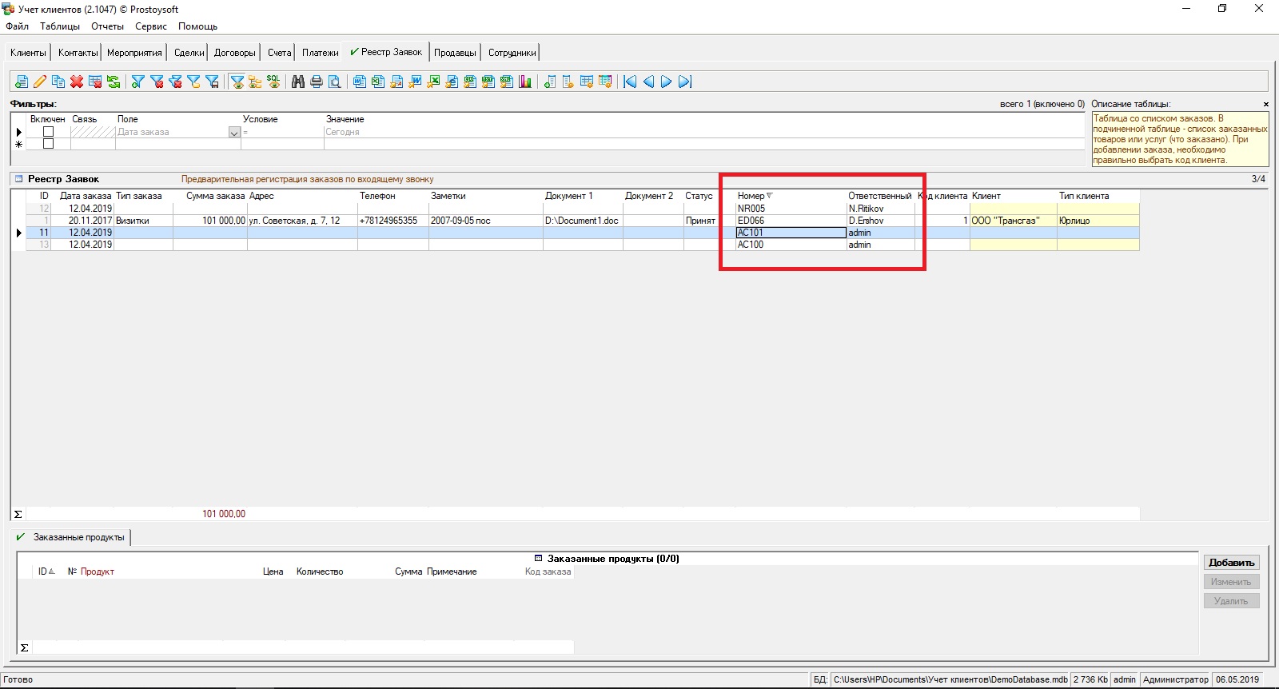Open print preview magnifier icon
1279x689 pixels.
coord(335,82)
